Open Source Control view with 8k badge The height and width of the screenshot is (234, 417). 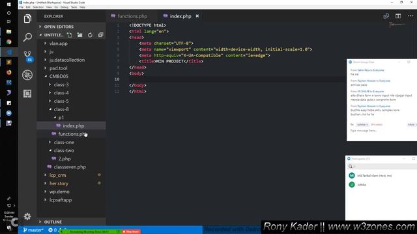tap(27, 56)
